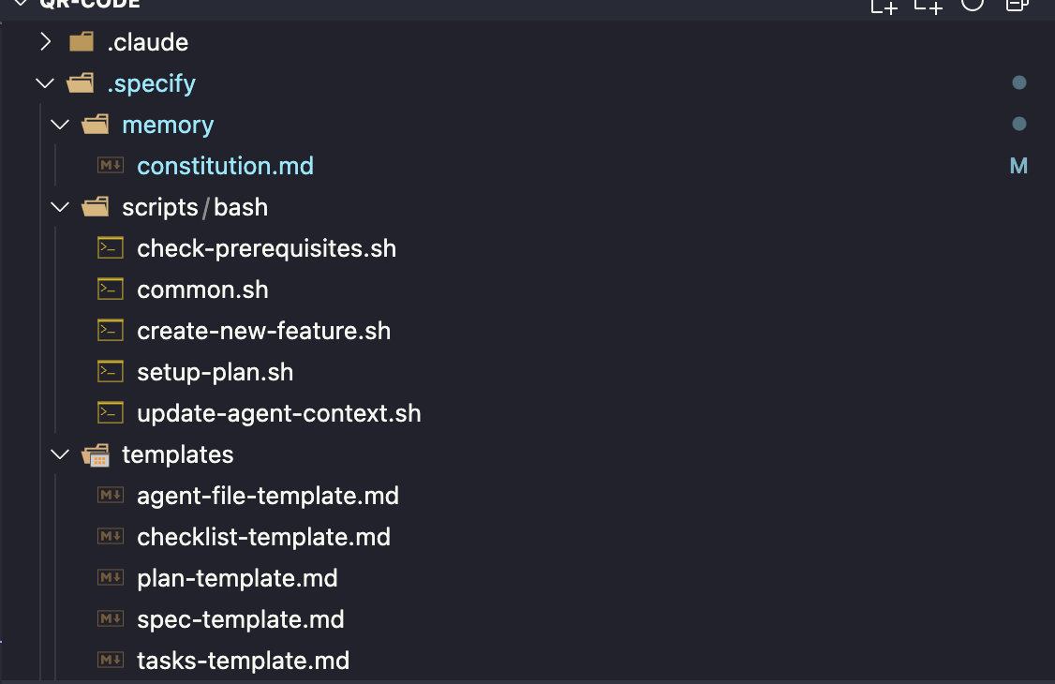This screenshot has height=684, width=1055.
Task: Open common.sh file
Action: pyautogui.click(x=202, y=290)
